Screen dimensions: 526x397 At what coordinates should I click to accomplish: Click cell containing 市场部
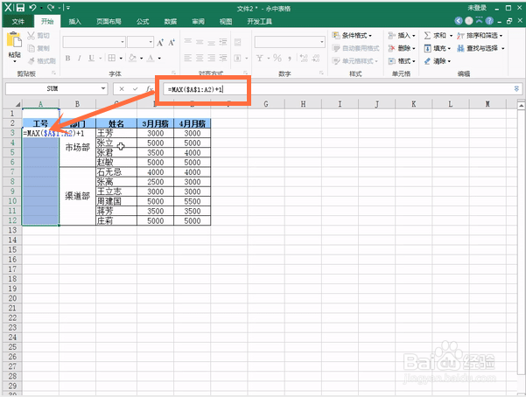(x=78, y=148)
